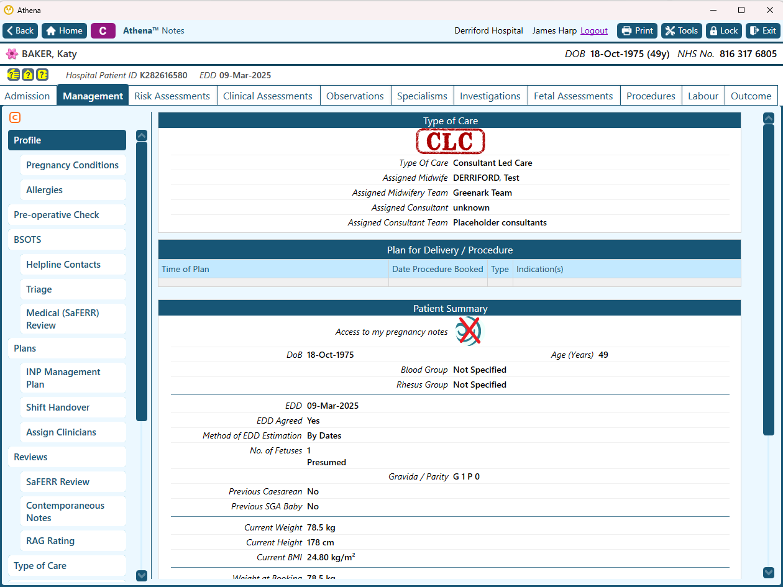Click the Logout link
This screenshot has width=783, height=587.
594,30
